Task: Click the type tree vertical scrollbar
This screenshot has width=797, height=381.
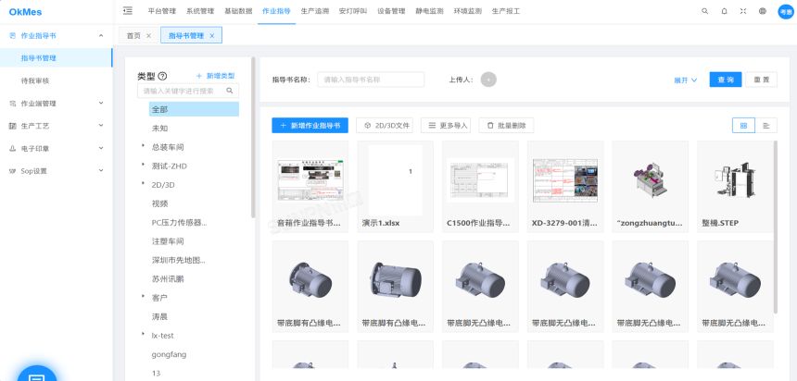Action: coord(253,138)
